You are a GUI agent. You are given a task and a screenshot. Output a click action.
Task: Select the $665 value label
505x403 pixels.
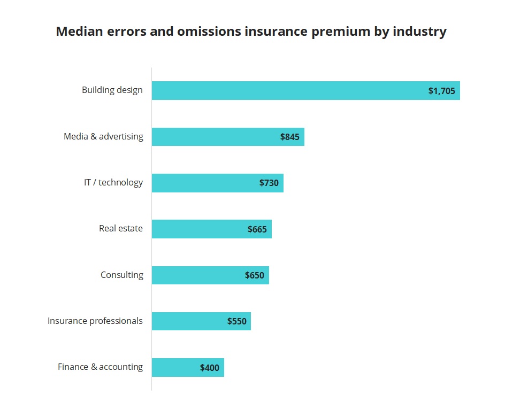(257, 229)
